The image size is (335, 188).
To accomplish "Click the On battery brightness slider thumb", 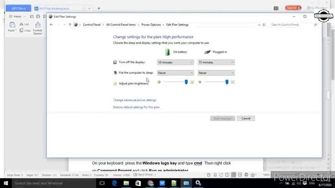I will tap(186, 82).
